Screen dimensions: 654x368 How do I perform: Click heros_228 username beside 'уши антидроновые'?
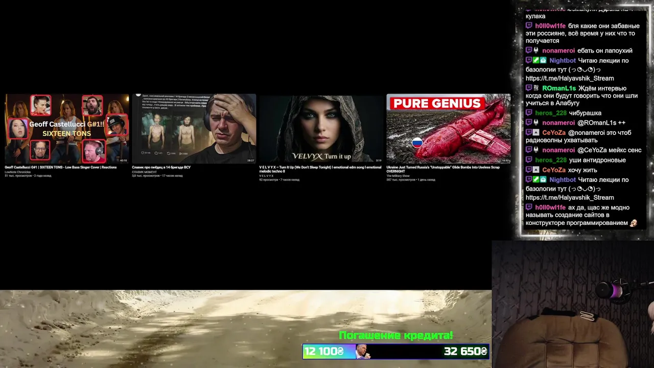[551, 160]
